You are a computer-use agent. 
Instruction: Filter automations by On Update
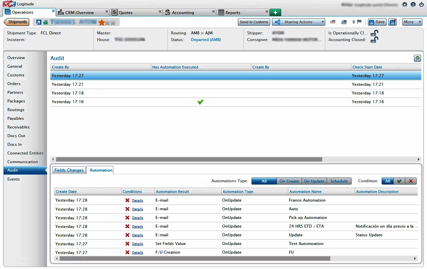click(314, 181)
